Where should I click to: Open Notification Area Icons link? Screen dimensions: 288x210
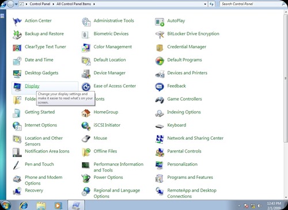[47, 151]
